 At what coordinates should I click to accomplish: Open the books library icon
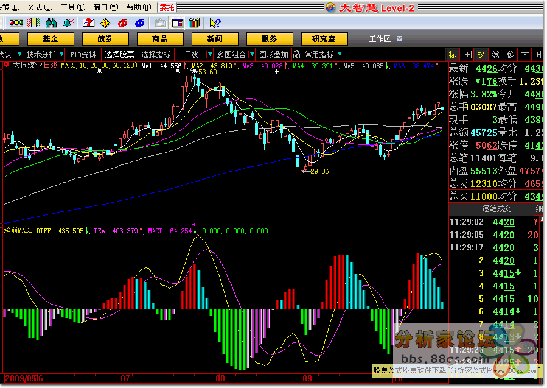point(194,23)
